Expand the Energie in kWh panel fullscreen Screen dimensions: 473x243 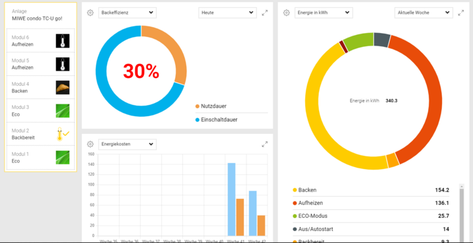[x=461, y=13]
